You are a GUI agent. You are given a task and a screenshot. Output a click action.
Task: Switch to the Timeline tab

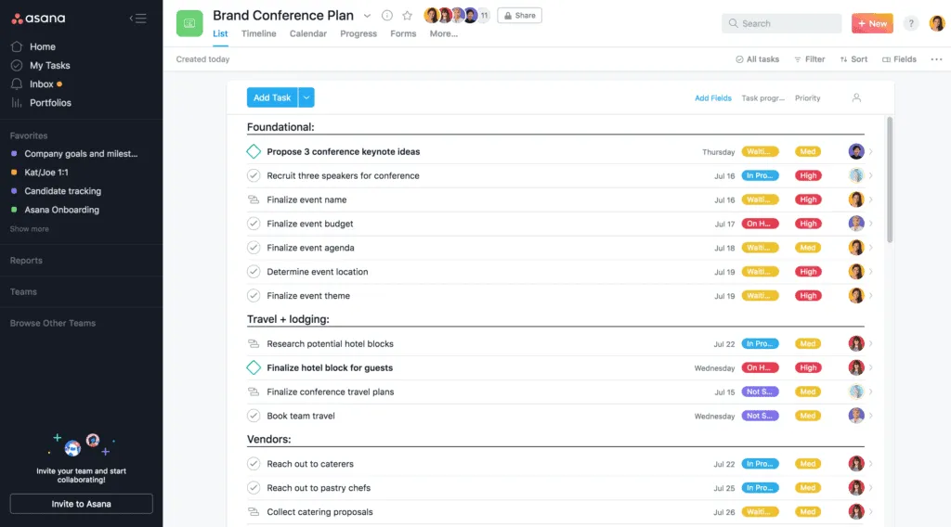[258, 33]
